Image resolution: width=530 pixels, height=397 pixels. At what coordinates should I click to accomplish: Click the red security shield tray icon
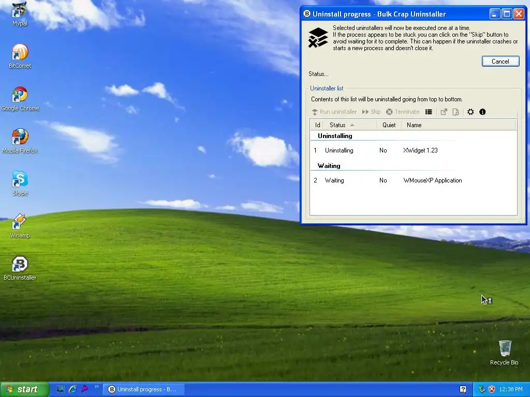492,389
